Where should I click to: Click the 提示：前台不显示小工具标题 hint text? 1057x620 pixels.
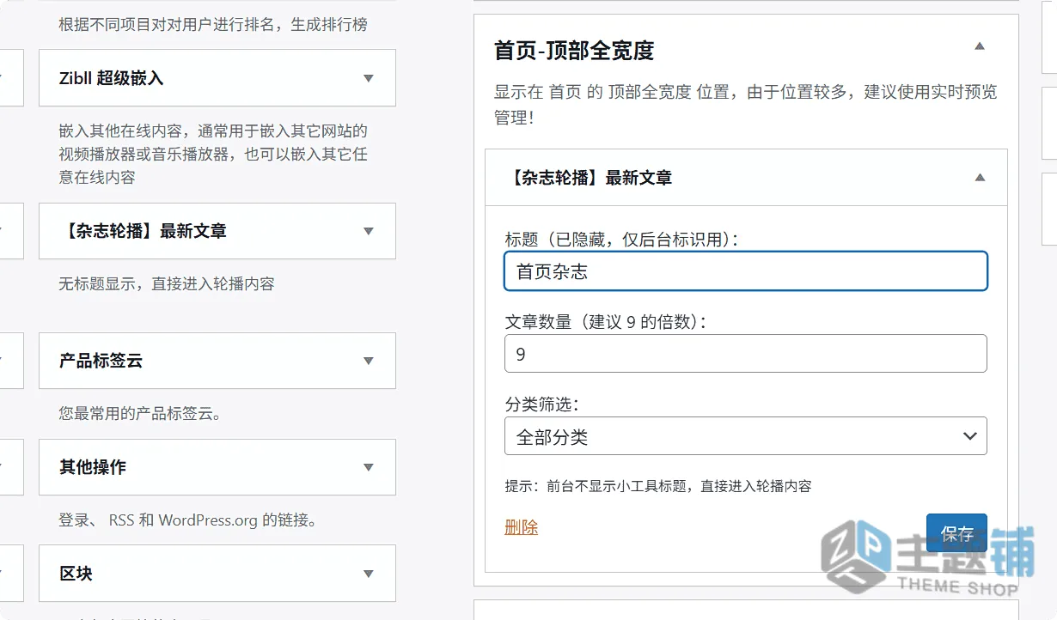[658, 486]
